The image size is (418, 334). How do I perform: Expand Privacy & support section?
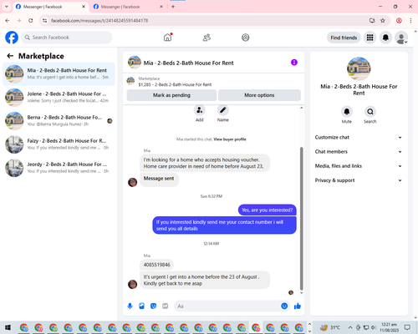(359, 180)
